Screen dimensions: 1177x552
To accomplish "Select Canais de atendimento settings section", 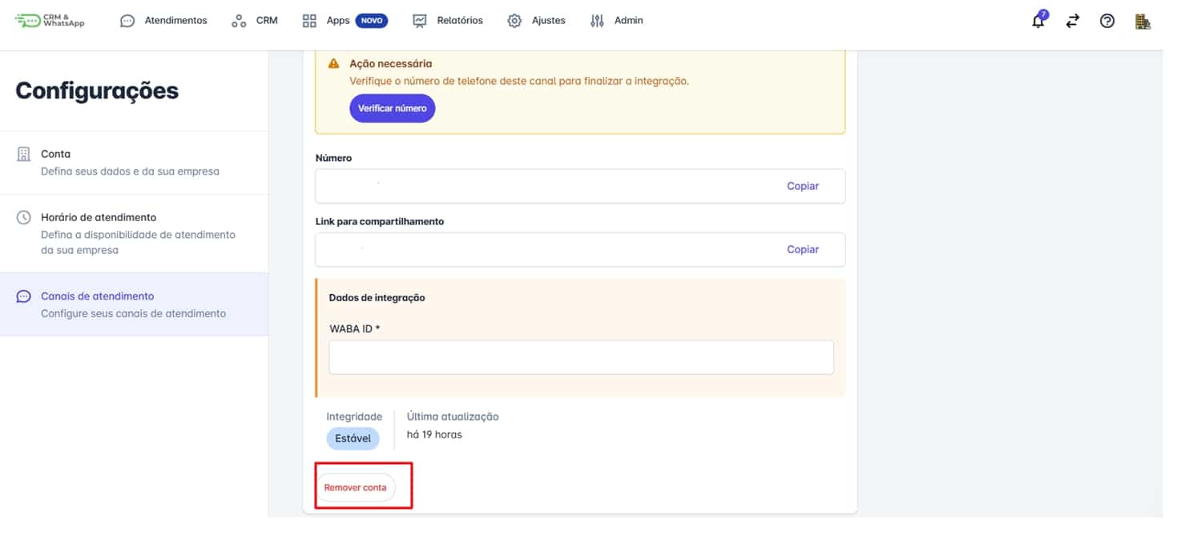I will [134, 304].
